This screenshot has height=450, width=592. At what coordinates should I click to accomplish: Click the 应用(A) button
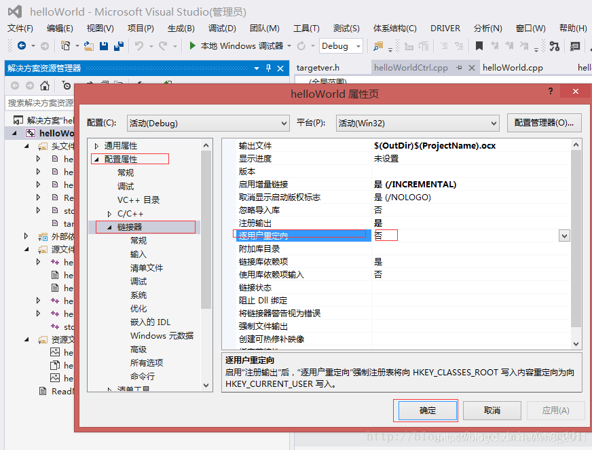[x=556, y=411]
